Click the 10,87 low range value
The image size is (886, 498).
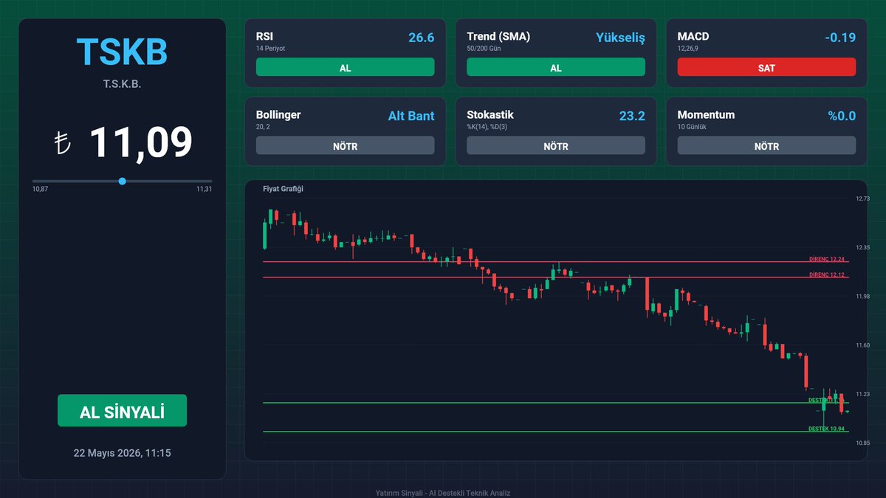click(40, 190)
